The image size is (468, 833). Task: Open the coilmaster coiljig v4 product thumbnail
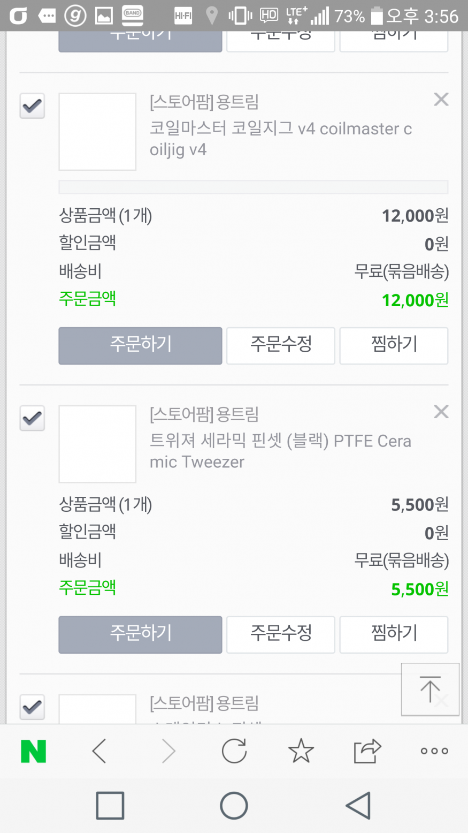(97, 132)
